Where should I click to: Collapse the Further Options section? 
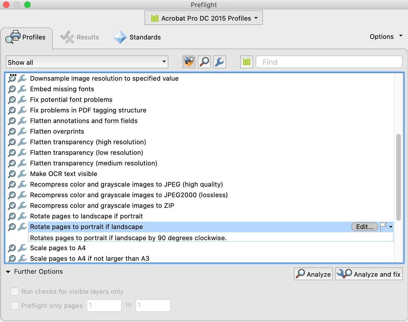pos(8,272)
